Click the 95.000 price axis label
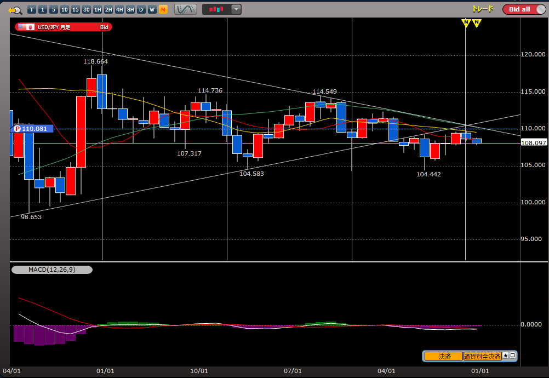 pos(531,239)
